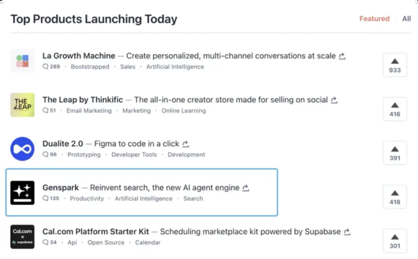Open Cal.com Platform Starter Kit share icon
Image resolution: width=418 pixels, height=259 pixels.
coord(347,232)
